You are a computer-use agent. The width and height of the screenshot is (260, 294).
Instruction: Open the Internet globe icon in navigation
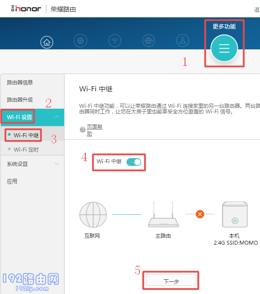tap(81, 41)
